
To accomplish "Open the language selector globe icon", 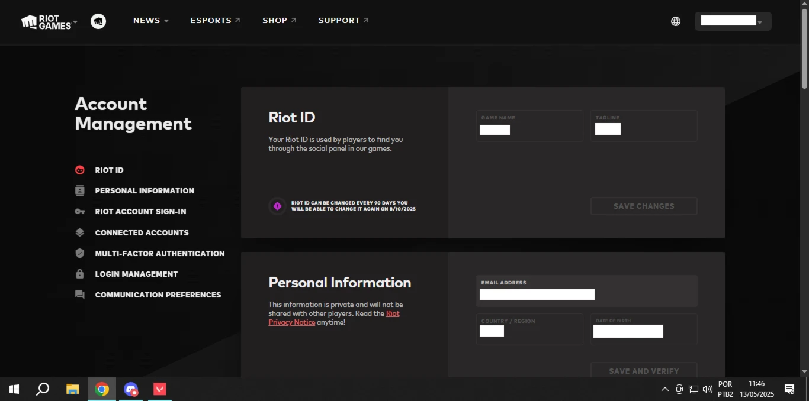I will coord(676,21).
